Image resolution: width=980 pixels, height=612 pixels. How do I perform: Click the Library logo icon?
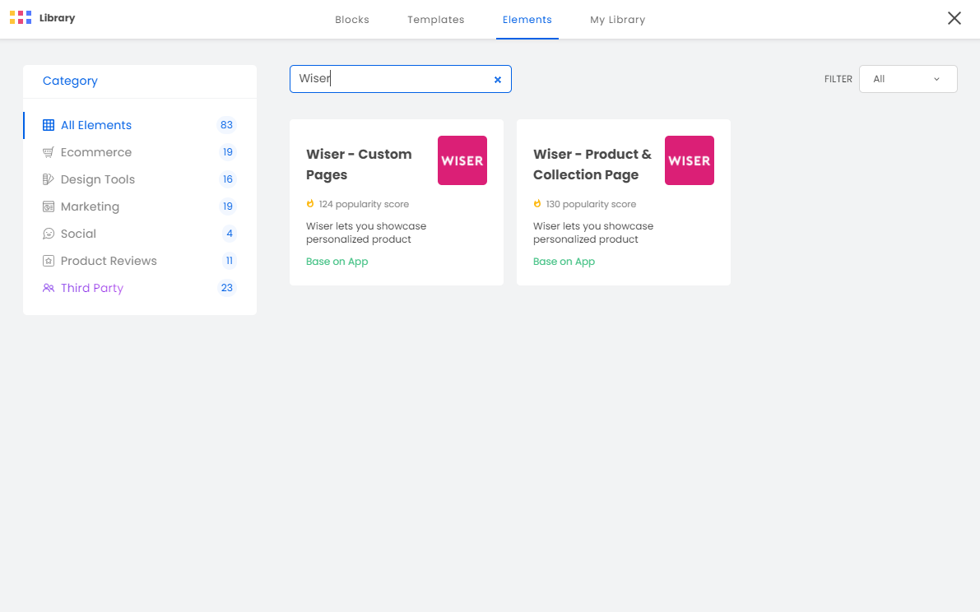(x=21, y=17)
